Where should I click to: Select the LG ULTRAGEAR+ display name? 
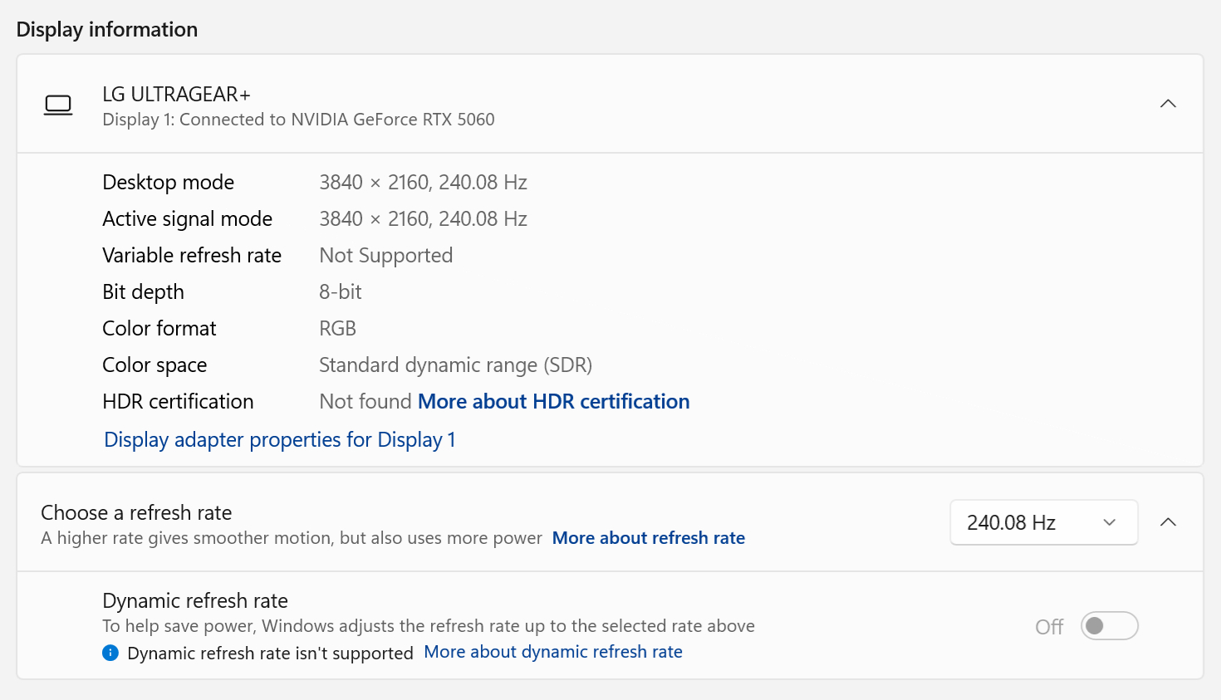(176, 95)
